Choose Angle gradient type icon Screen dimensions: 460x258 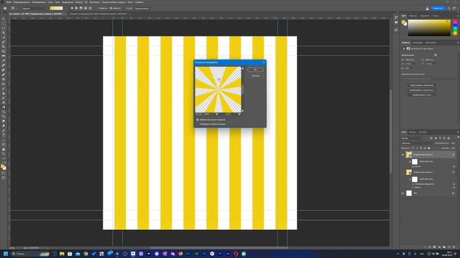point(81,8)
